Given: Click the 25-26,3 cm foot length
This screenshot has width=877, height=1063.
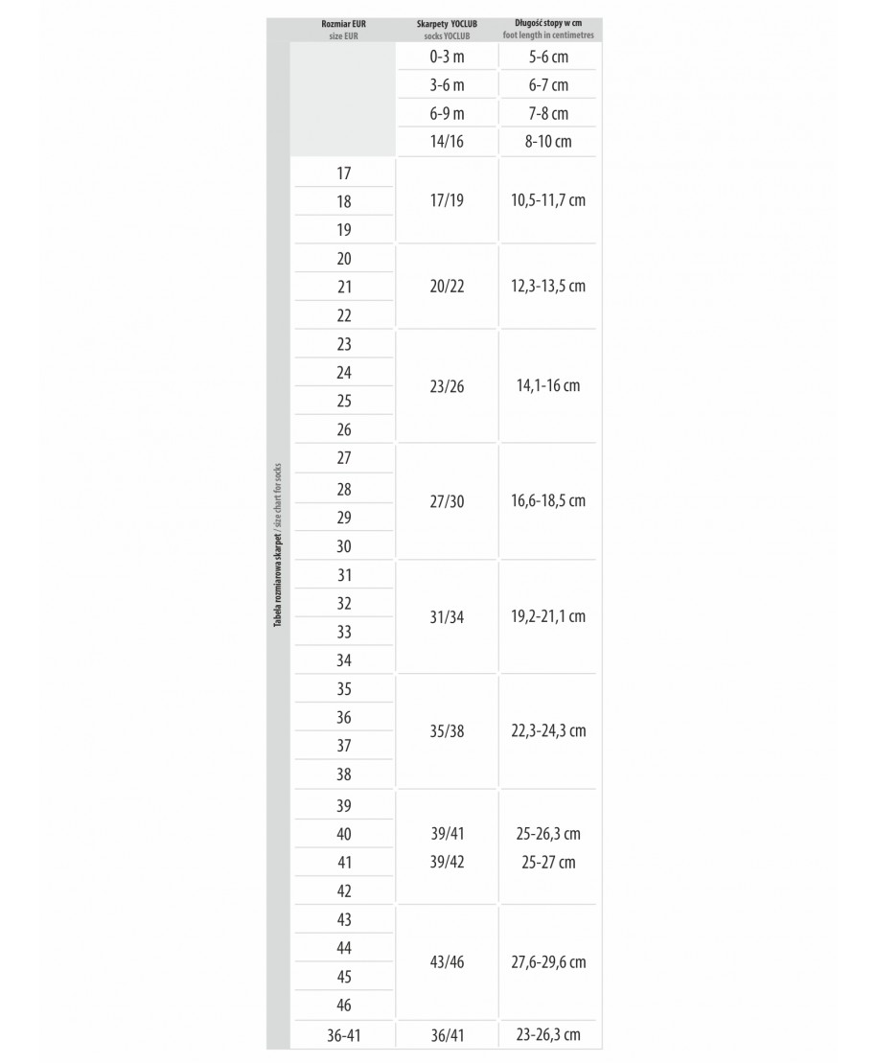Looking at the screenshot, I should point(548,834).
